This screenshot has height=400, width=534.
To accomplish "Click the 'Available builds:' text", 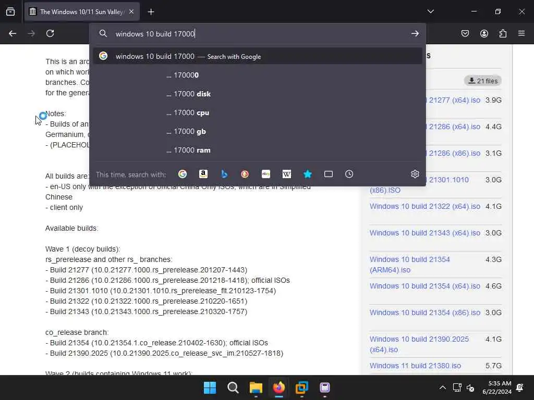I will pos(71,228).
